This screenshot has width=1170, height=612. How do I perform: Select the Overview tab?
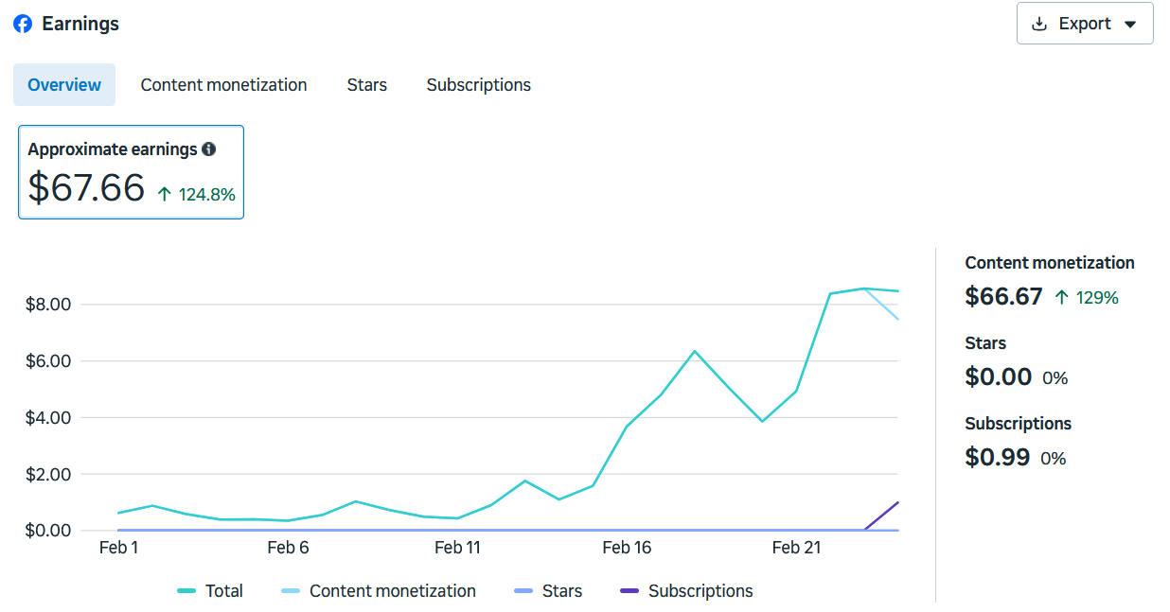(x=64, y=85)
